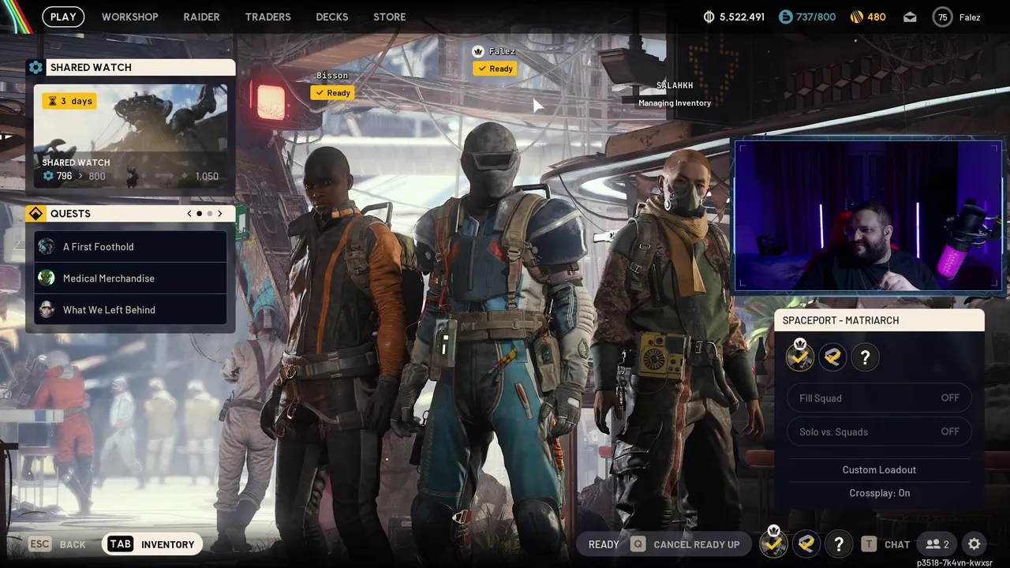The height and width of the screenshot is (568, 1010).
Task: Open the DECKS tab
Action: 332,17
